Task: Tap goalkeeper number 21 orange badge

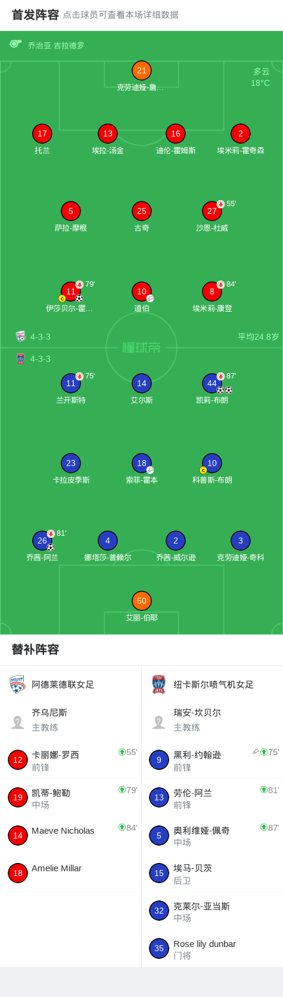Action: tap(142, 70)
